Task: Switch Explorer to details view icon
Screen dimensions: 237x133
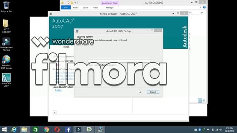Action: point(200,100)
